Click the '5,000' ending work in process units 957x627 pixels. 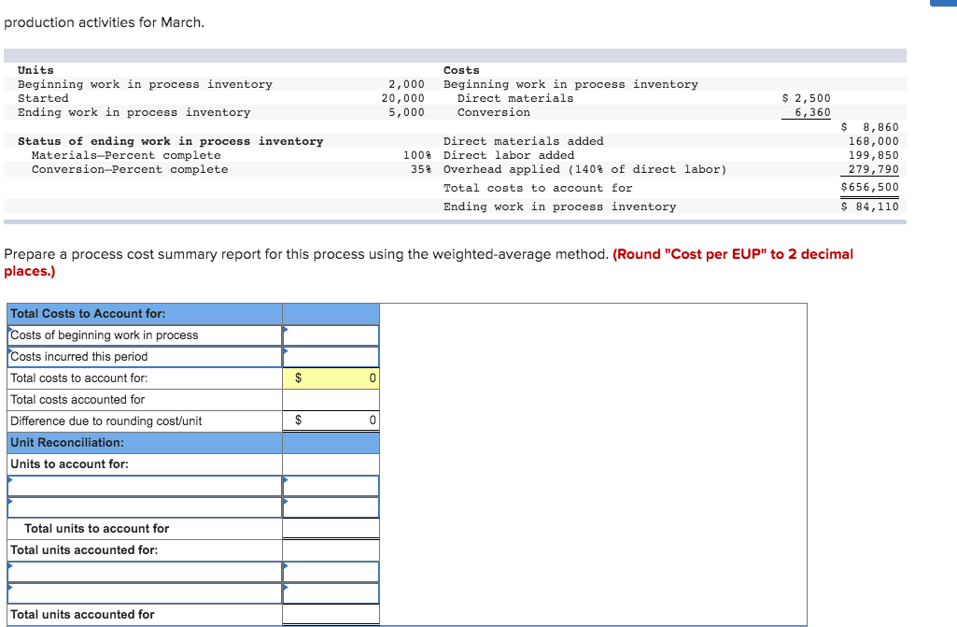(x=406, y=112)
